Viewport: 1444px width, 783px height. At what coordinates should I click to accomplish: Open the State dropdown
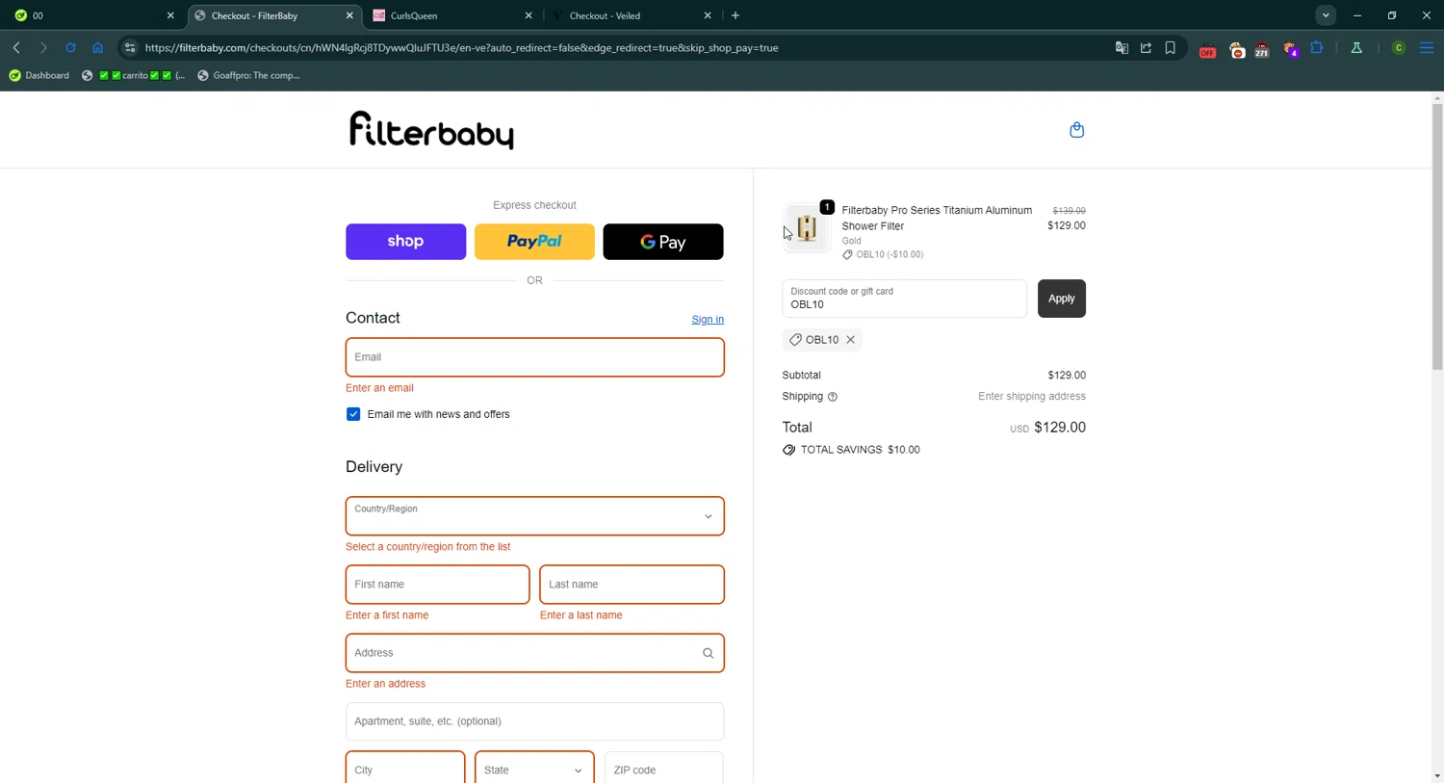coord(534,770)
